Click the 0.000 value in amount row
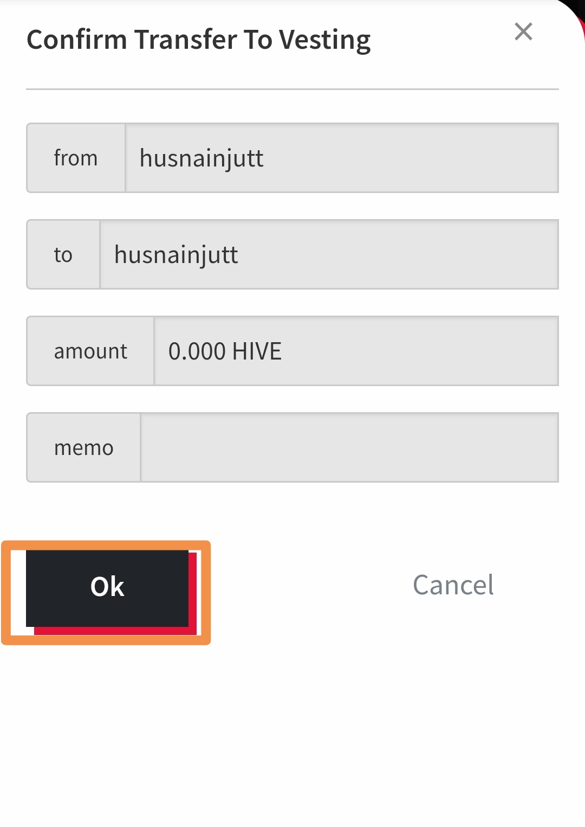 (x=197, y=351)
